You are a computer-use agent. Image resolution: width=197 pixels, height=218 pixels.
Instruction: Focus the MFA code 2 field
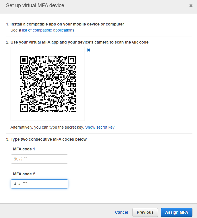point(39,184)
